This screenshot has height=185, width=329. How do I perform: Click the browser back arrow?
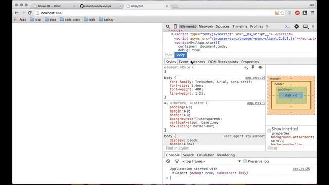pos(16,13)
